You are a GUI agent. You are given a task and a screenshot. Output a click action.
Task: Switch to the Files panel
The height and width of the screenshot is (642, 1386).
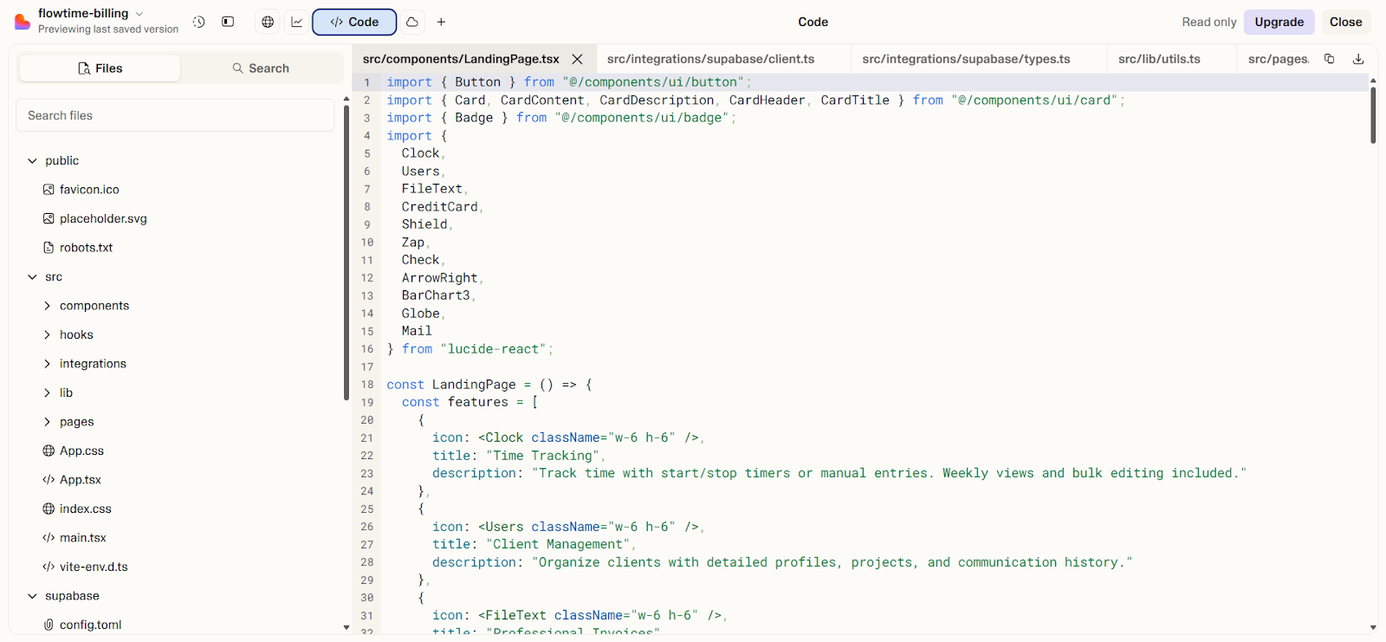pos(100,68)
